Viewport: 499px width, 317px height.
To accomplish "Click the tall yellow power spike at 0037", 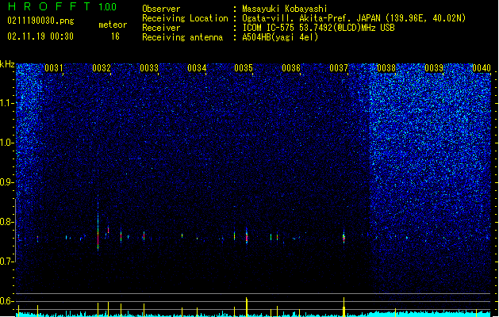I will pyautogui.click(x=344, y=307).
